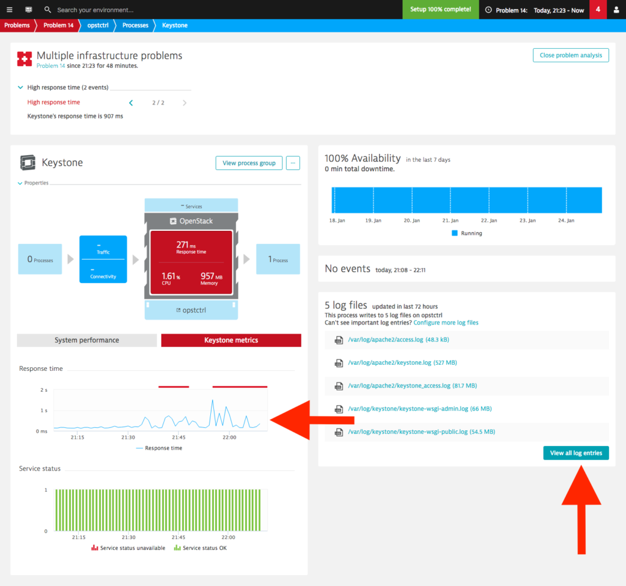626x586 pixels.
Task: Go to previous high response time event
Action: 131,103
